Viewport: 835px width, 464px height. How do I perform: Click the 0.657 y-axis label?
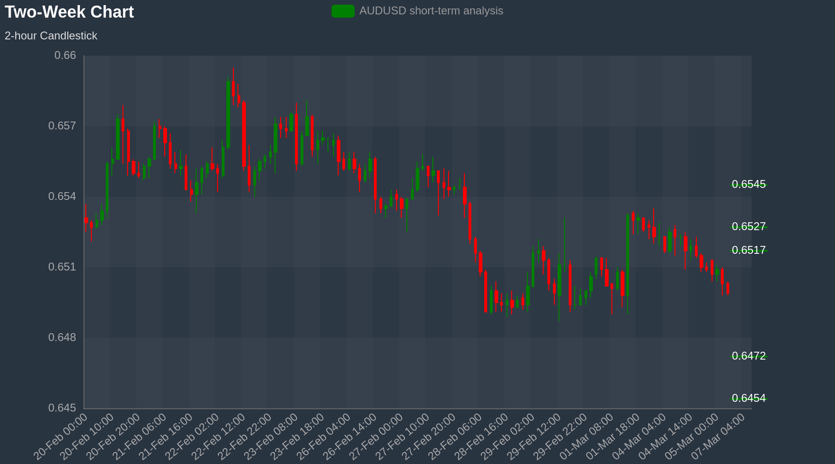62,126
